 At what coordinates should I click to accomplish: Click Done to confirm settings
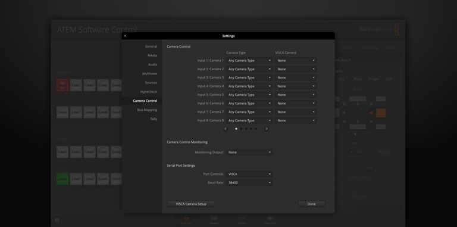pyautogui.click(x=312, y=204)
